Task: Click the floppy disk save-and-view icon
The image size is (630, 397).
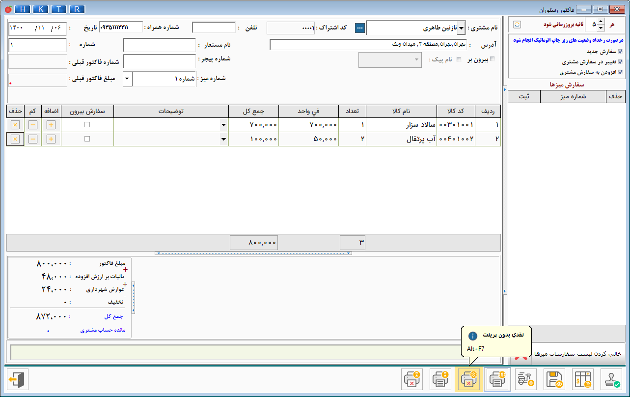Action: click(x=554, y=379)
